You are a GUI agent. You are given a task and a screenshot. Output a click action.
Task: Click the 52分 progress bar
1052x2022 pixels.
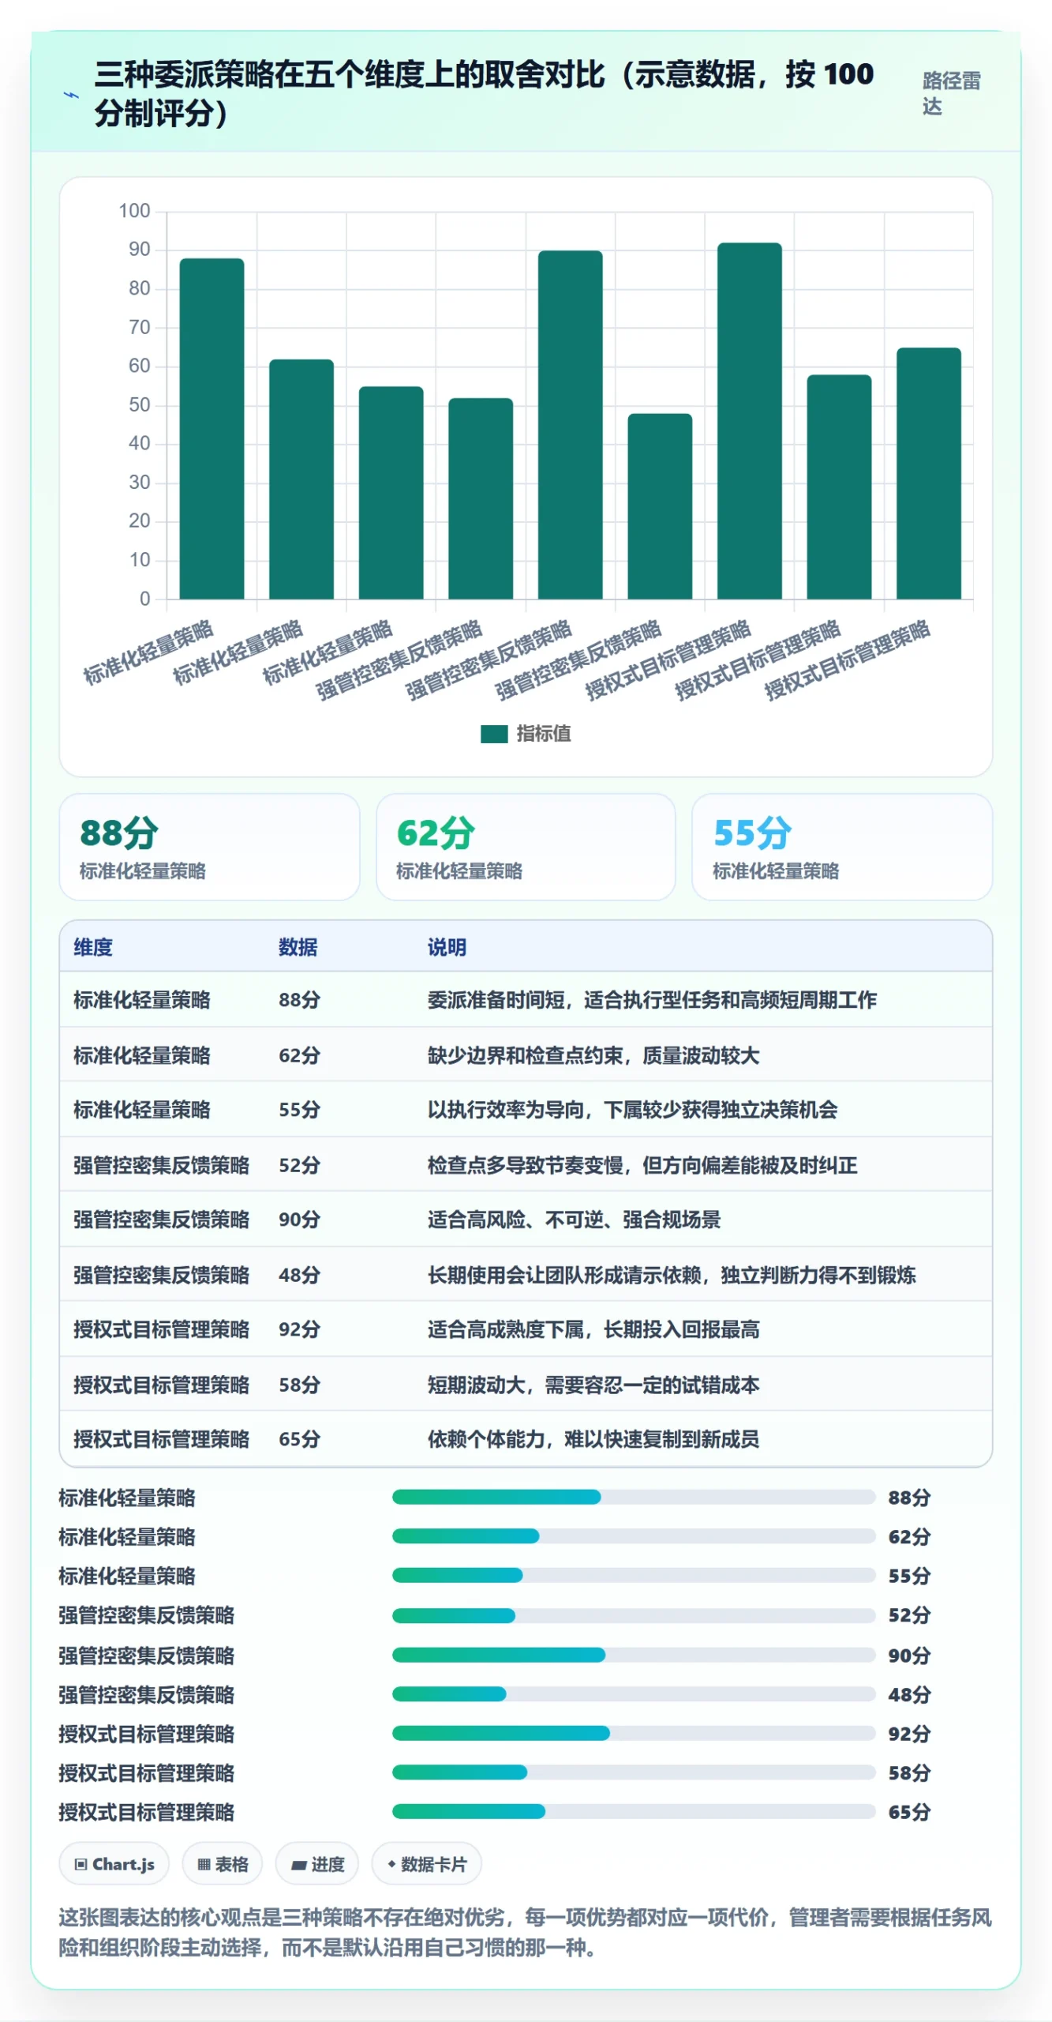pyautogui.click(x=634, y=1615)
